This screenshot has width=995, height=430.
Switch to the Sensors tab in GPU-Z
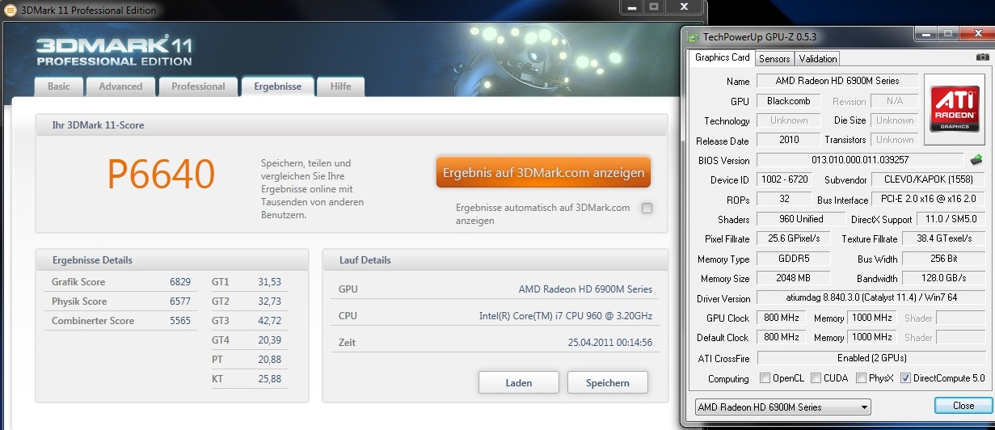click(774, 59)
